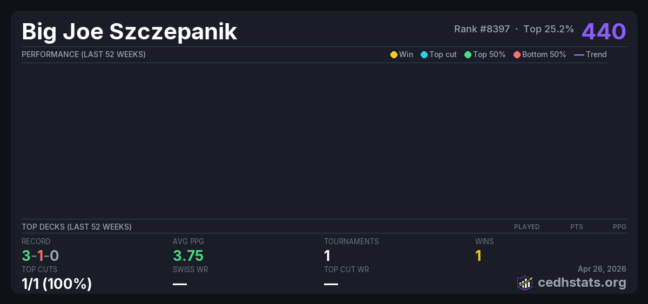The image size is (648, 304).
Task: Click the red Bottom 50% legend dot
Action: [517, 54]
